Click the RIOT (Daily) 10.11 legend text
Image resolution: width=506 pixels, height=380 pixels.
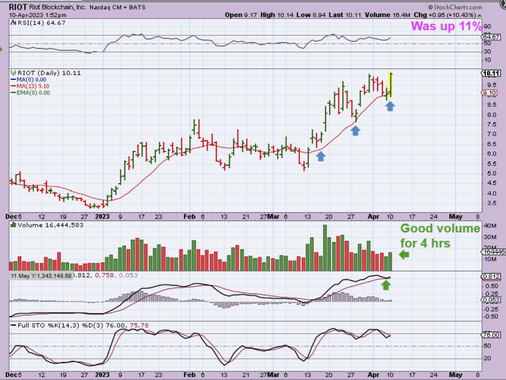[x=49, y=73]
